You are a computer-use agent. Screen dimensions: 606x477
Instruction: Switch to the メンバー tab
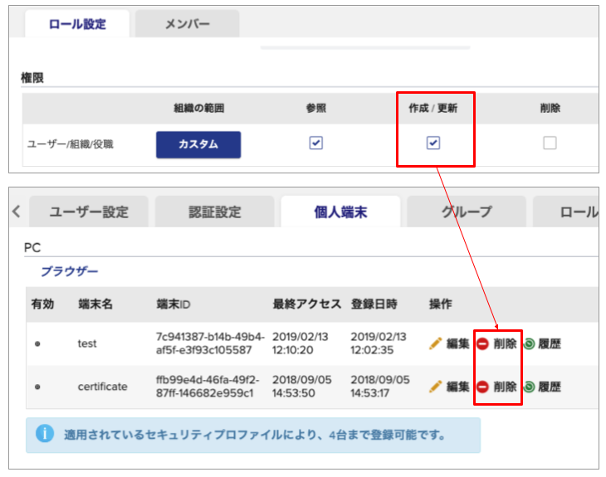click(188, 24)
